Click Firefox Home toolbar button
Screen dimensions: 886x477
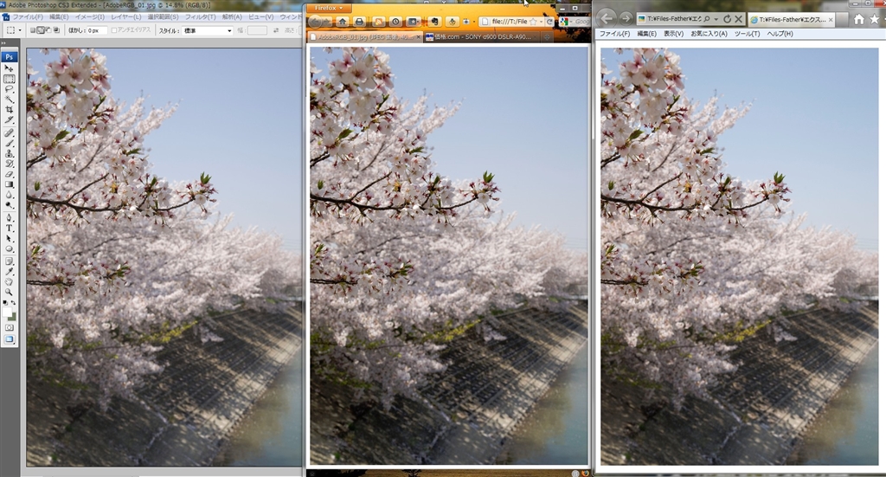[x=343, y=22]
